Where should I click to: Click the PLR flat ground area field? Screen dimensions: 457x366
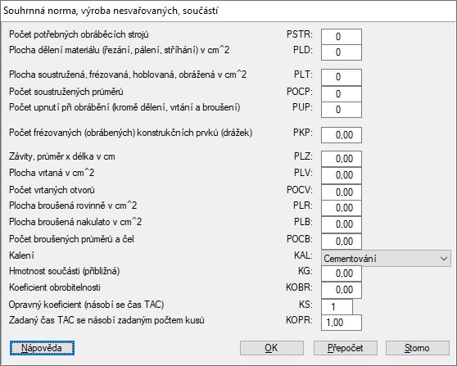click(342, 208)
